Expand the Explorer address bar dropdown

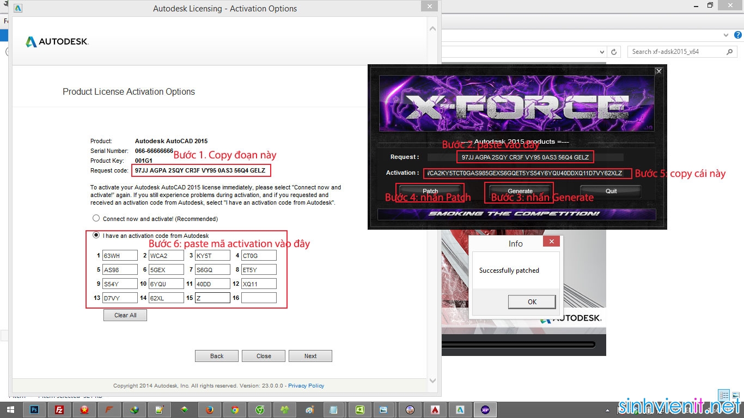[602, 52]
